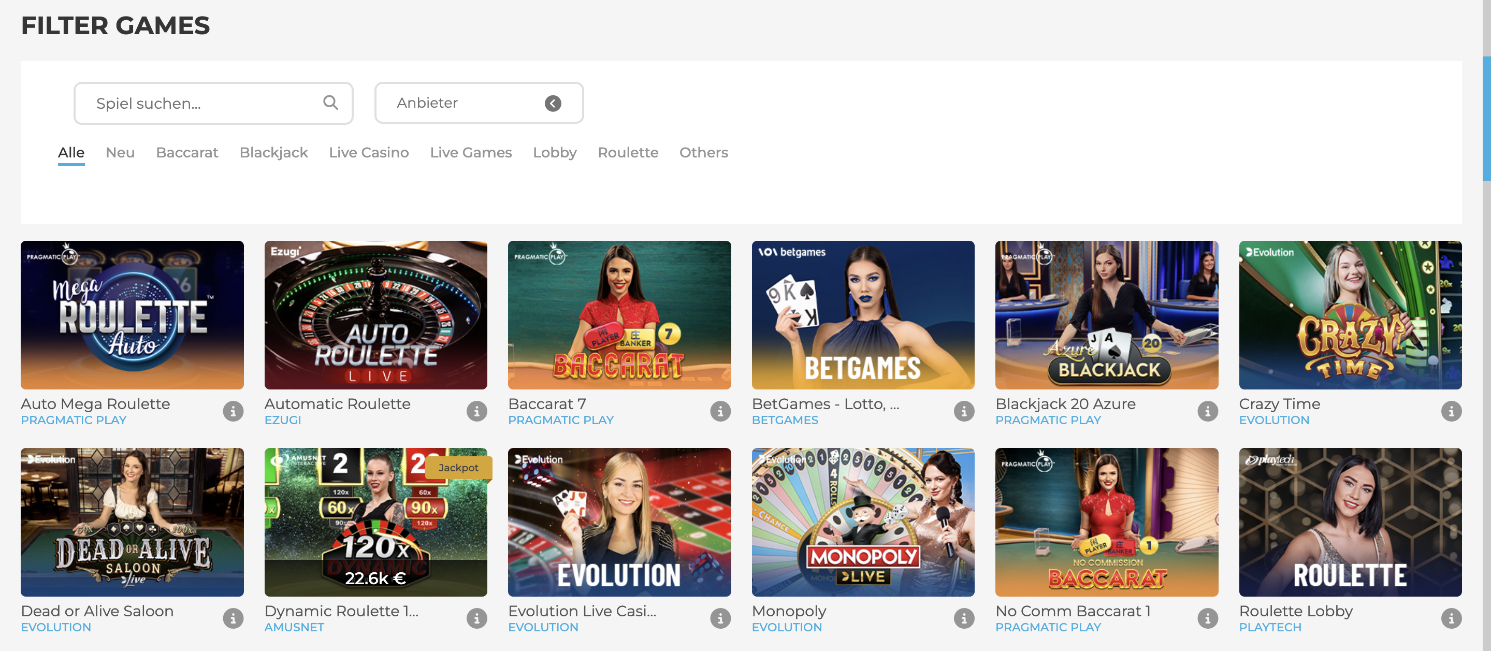Click info icon for Monopoly game

(964, 618)
